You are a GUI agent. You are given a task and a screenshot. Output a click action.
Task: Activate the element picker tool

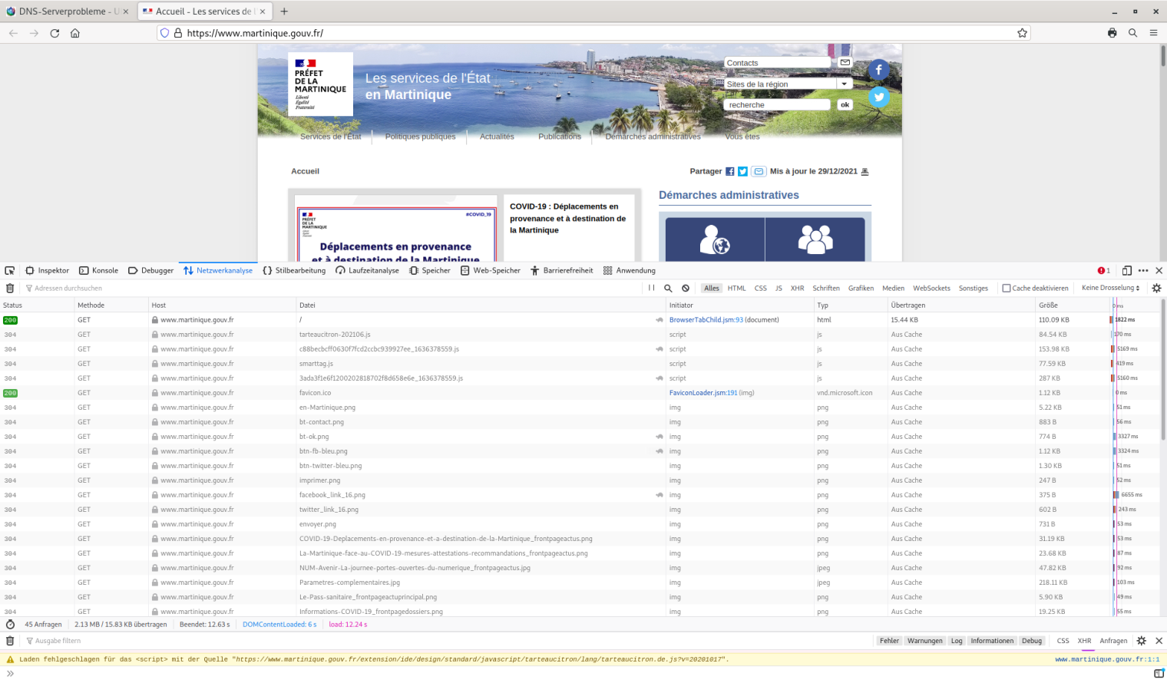tap(10, 270)
